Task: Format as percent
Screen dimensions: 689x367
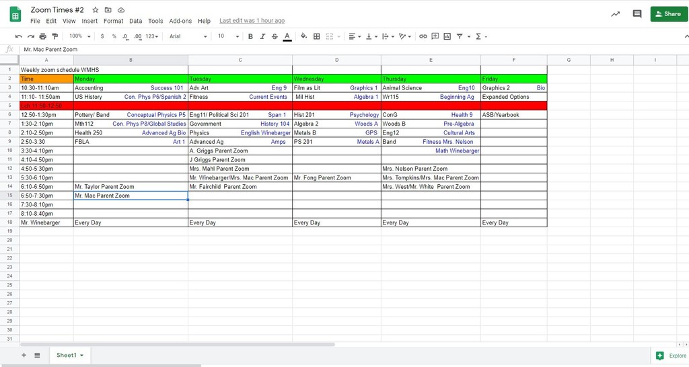Action: point(114,36)
